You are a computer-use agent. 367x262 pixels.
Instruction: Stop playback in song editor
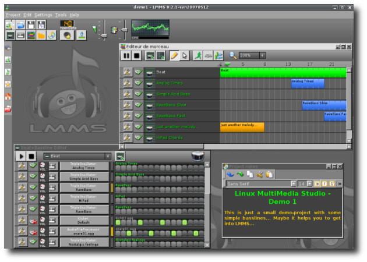tap(137, 56)
